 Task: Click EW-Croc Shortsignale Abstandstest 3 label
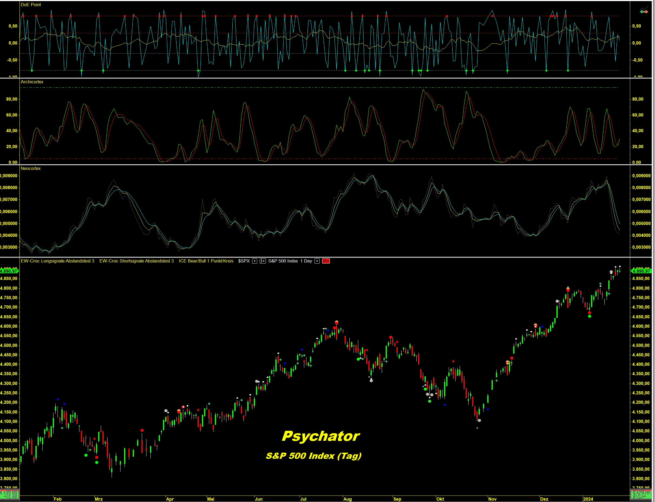click(136, 261)
